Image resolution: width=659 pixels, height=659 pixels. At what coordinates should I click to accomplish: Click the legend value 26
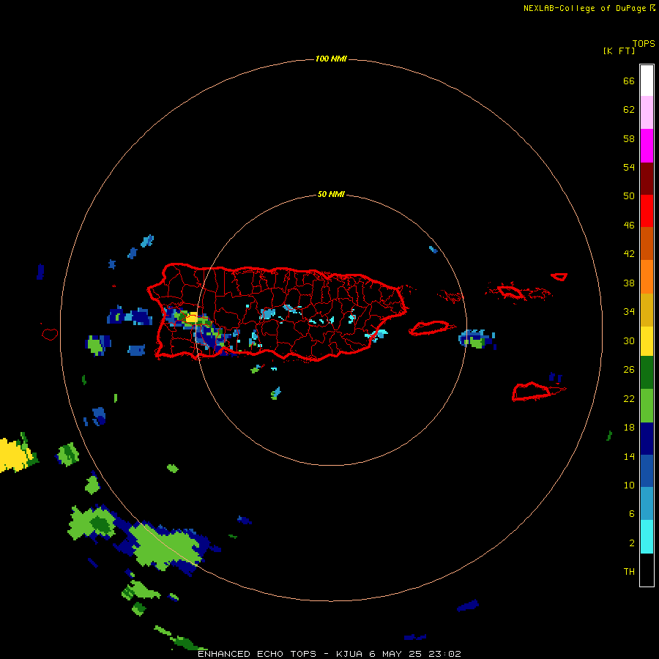tap(629, 370)
